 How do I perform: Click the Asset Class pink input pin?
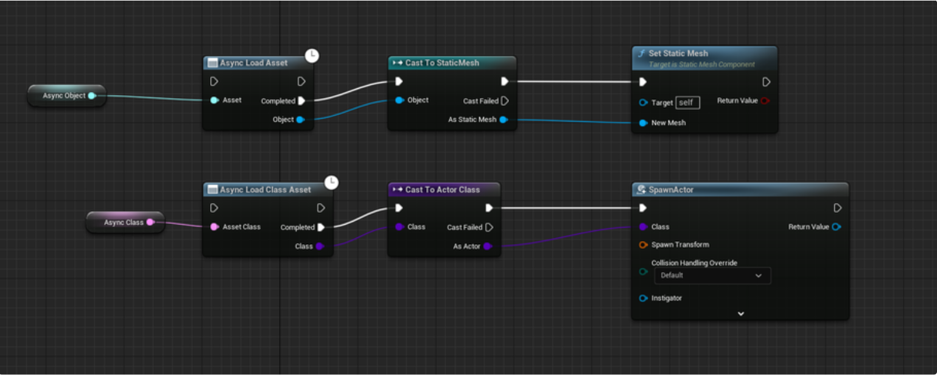pyautogui.click(x=214, y=227)
